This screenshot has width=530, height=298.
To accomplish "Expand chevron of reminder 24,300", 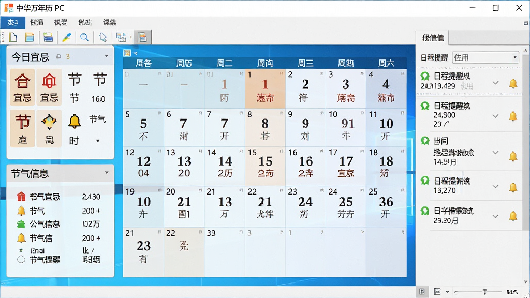I will pyautogui.click(x=495, y=116).
